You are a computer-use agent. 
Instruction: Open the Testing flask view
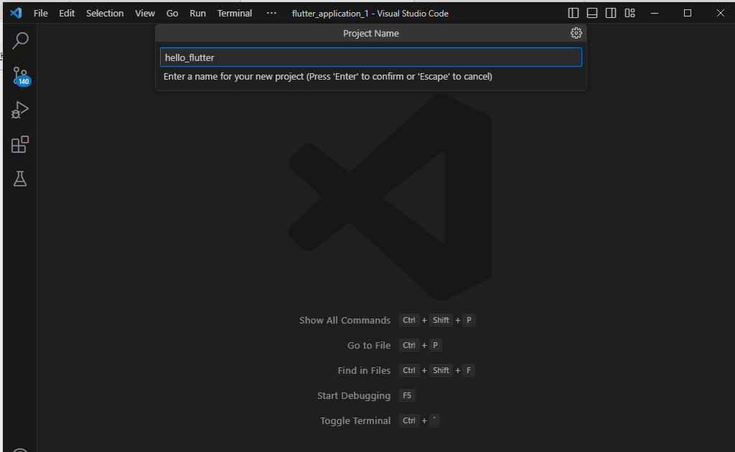click(20, 179)
